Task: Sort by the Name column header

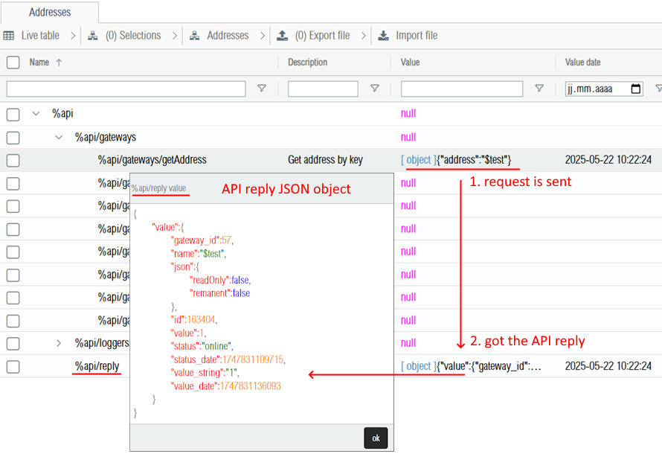Action: coord(39,63)
